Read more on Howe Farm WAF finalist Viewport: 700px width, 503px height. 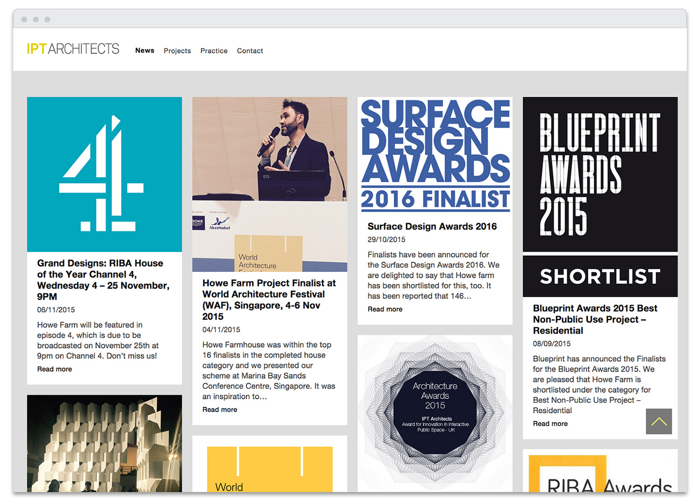(220, 409)
